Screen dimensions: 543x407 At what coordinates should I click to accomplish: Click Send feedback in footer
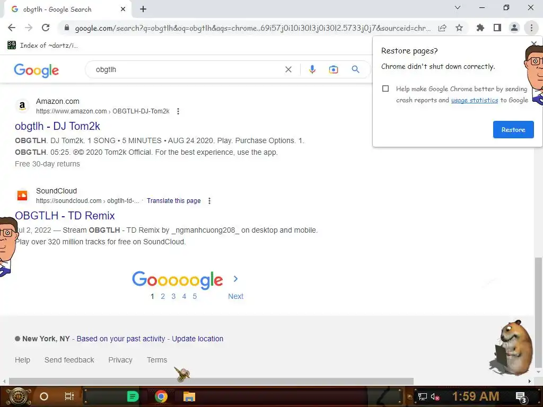click(x=69, y=360)
